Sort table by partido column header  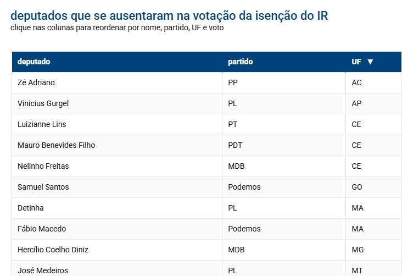pos(241,62)
